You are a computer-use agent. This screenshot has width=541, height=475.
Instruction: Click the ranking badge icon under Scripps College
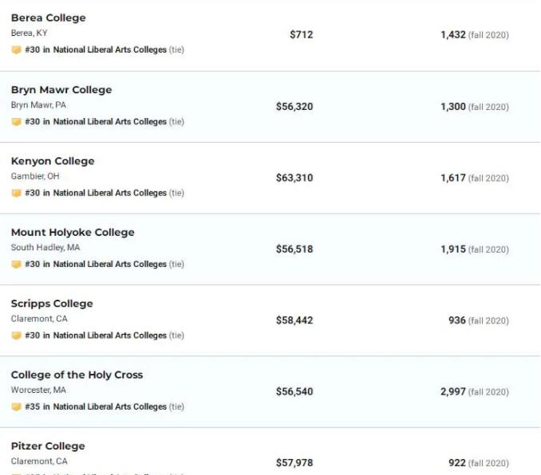pyautogui.click(x=16, y=336)
